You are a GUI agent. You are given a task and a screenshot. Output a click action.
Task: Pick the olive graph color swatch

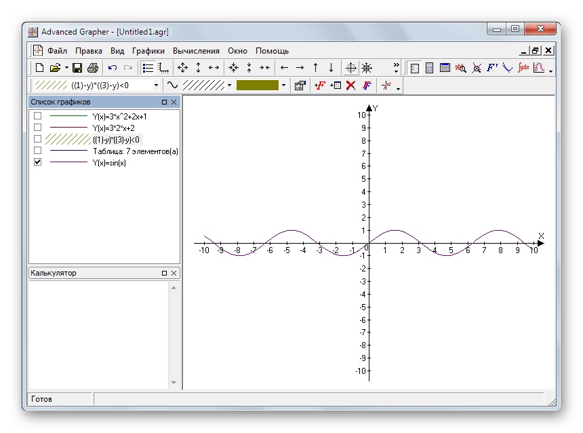point(258,86)
